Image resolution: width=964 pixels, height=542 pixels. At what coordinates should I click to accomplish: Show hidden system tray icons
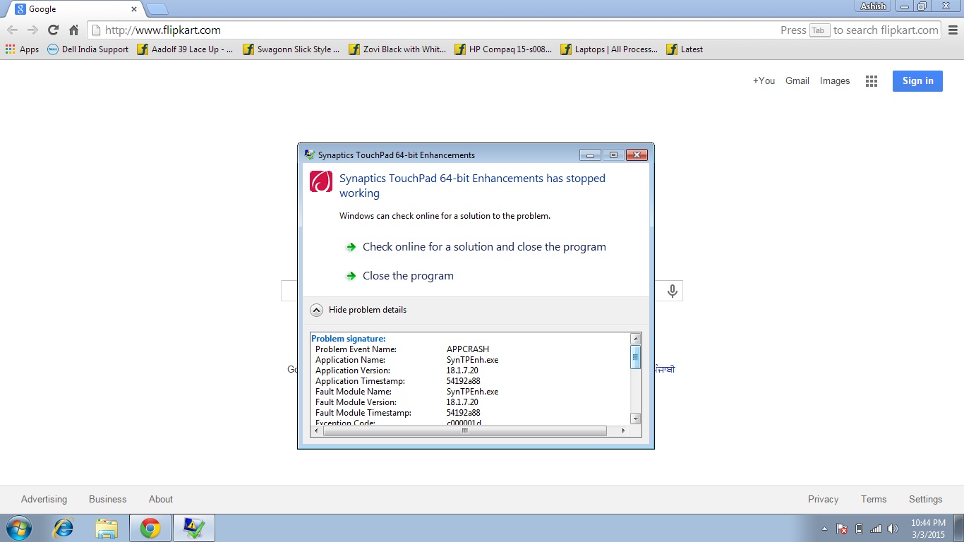tap(824, 529)
